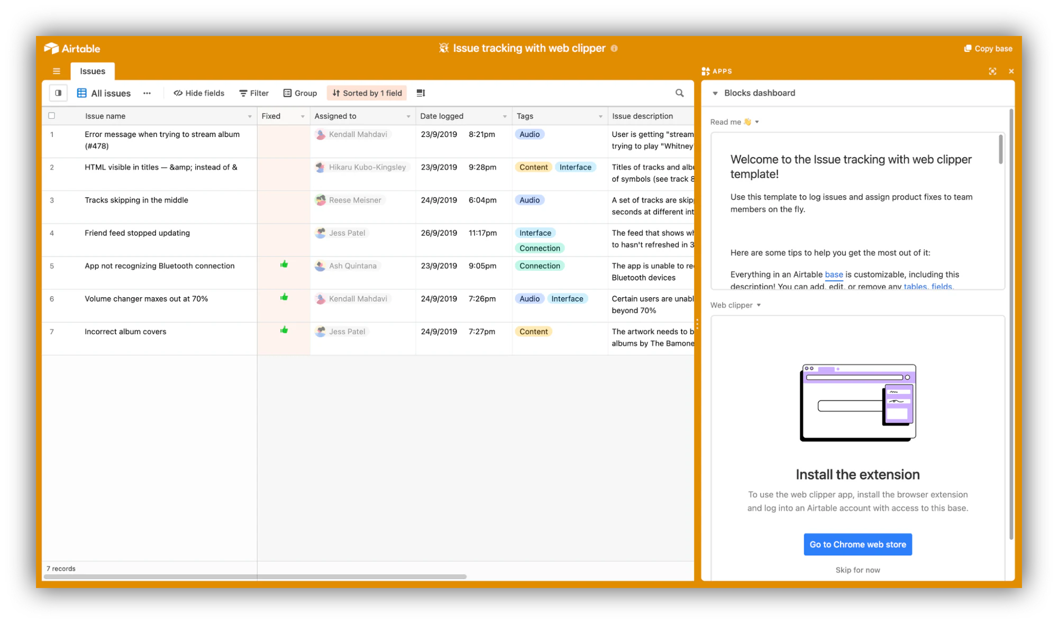The height and width of the screenshot is (624, 1058).
Task: Open the Group menu
Action: pos(300,93)
